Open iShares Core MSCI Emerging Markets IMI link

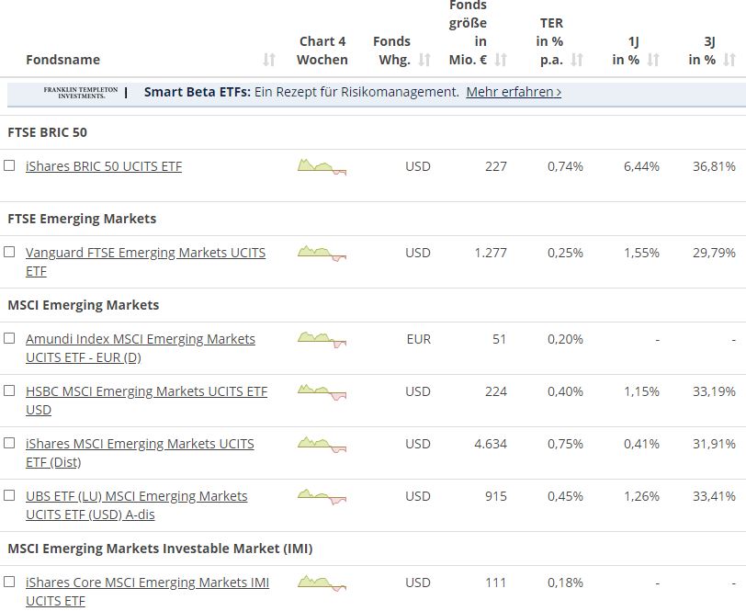(147, 583)
